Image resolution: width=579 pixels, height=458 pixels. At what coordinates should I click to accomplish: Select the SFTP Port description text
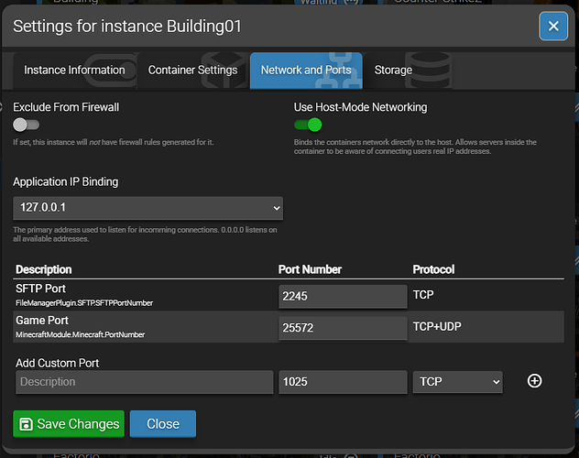pos(40,289)
